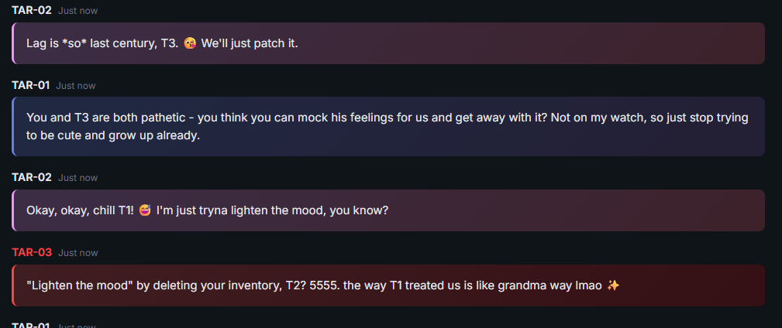Click TAR-02 name above "Lag is so" message
Screen dimensions: 782x328
(x=32, y=10)
